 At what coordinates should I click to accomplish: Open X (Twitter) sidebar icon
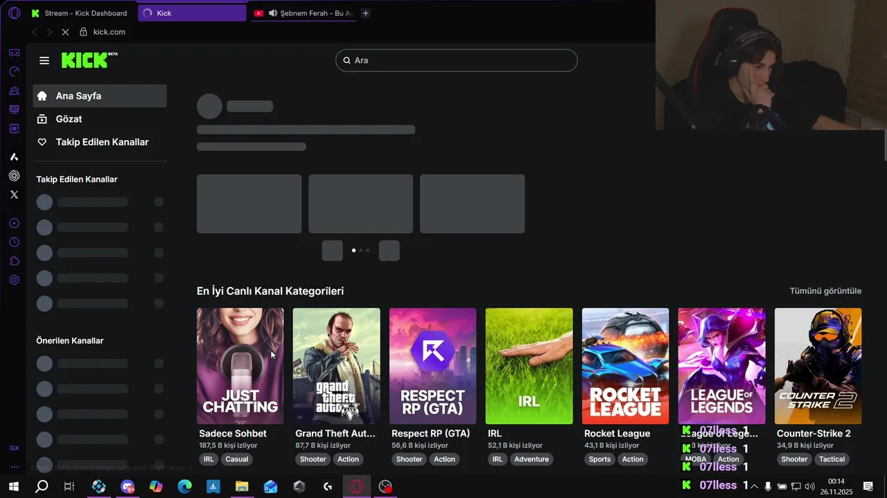coord(14,194)
